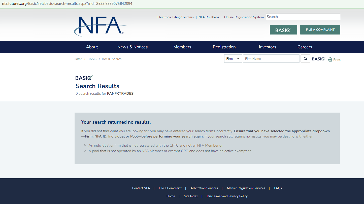This screenshot has height=204, width=364.
Task: Click the Search Results heading
Action: pyautogui.click(x=97, y=86)
